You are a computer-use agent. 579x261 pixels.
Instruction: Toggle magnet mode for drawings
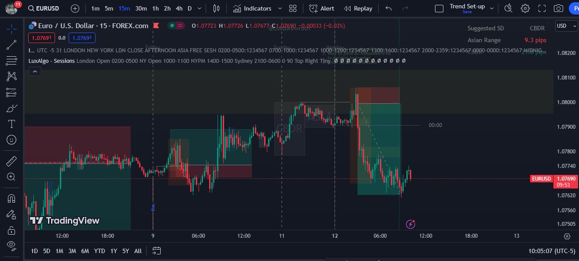12,198
